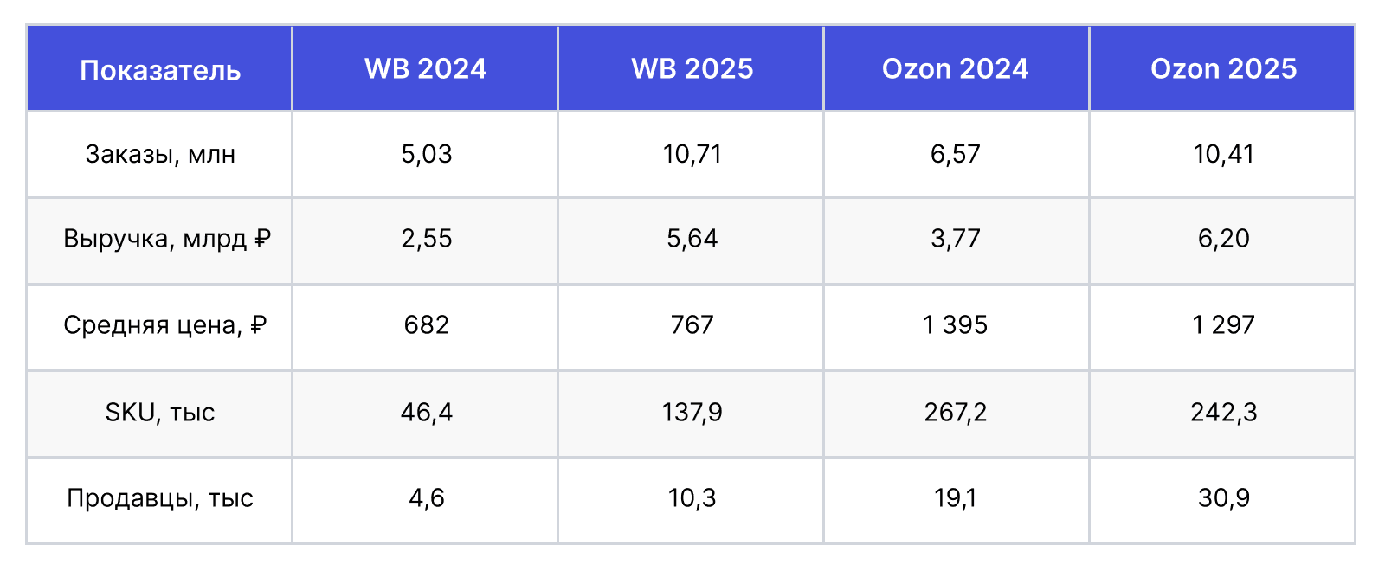Select the Ozon 2024 column header
The height and width of the screenshot is (571, 1385).
coord(956,69)
